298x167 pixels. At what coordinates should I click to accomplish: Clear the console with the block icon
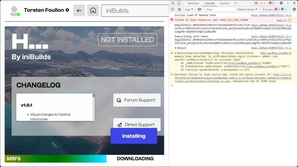[179, 10]
